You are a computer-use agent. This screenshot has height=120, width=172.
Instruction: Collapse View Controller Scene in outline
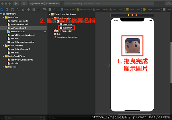(x=50, y=14)
